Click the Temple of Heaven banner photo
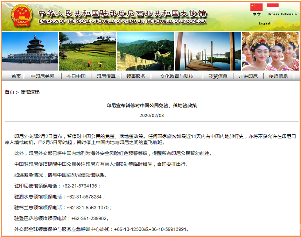The image size is (301, 237). click(30, 51)
